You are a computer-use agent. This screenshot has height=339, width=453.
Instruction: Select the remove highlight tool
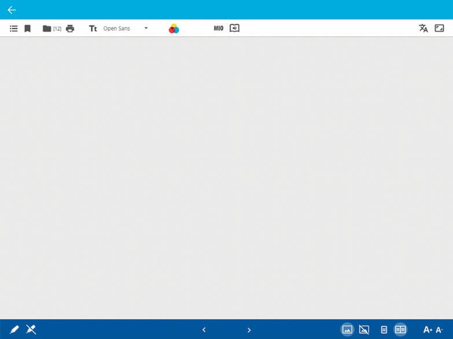pos(31,329)
